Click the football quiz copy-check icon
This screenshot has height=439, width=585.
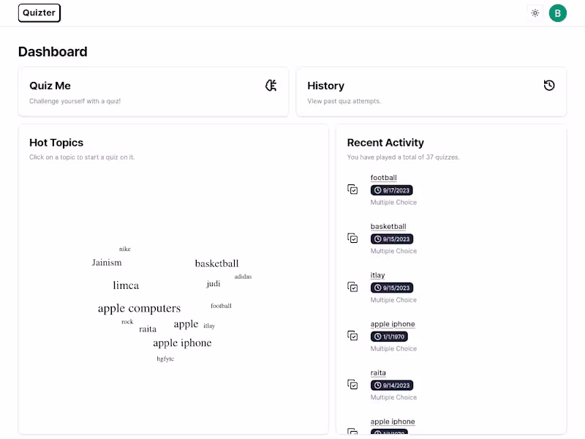(x=352, y=190)
